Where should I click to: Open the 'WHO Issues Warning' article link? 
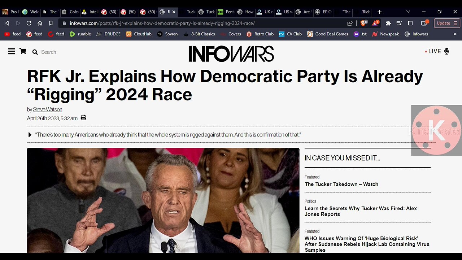coord(367,244)
